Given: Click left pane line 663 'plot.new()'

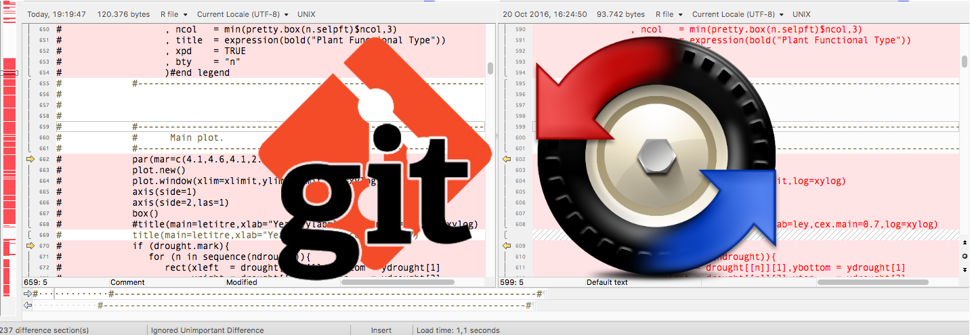Looking at the screenshot, I should 159,170.
